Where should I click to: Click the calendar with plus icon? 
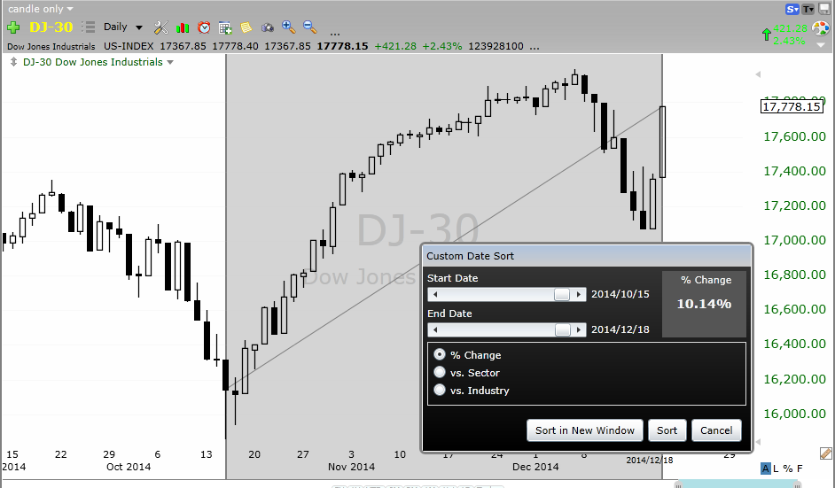(225, 27)
